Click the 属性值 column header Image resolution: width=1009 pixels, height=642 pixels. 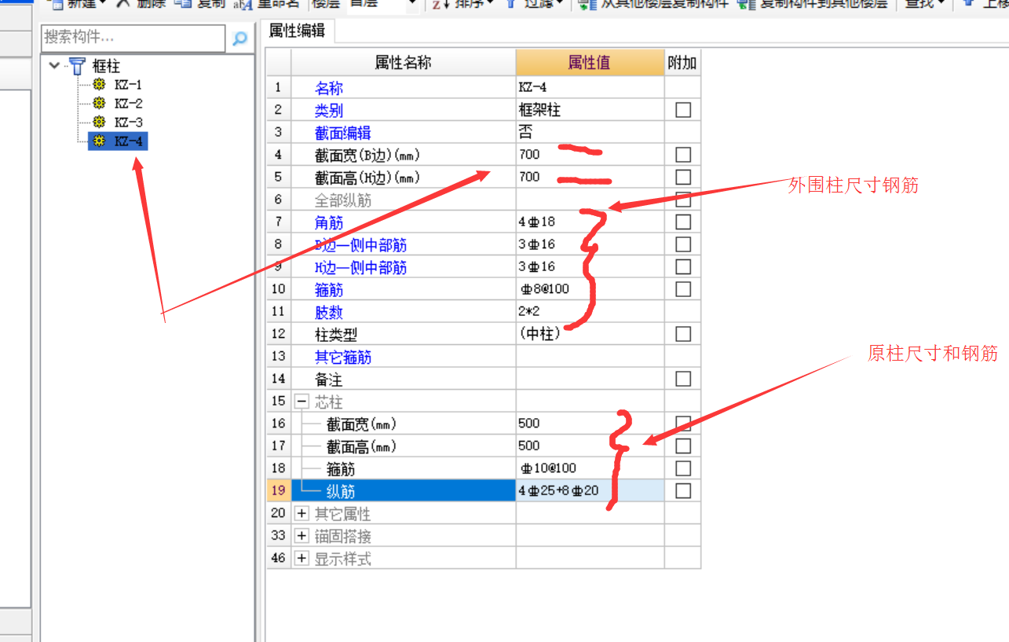(x=589, y=63)
